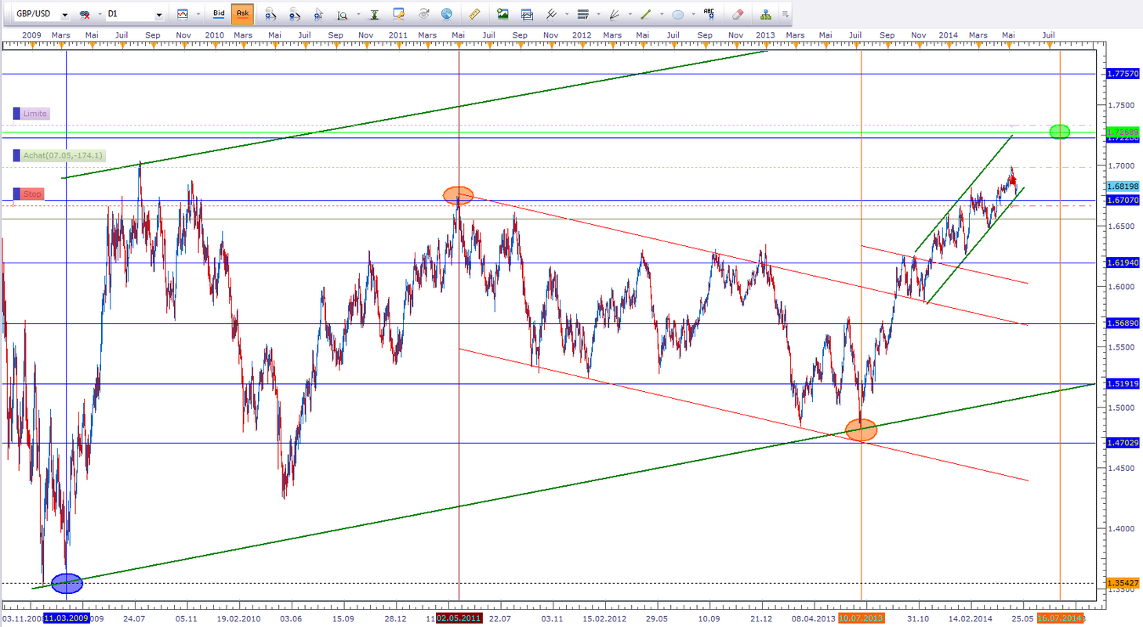Toggle the Ask price button
The height and width of the screenshot is (627, 1143).
[242, 14]
